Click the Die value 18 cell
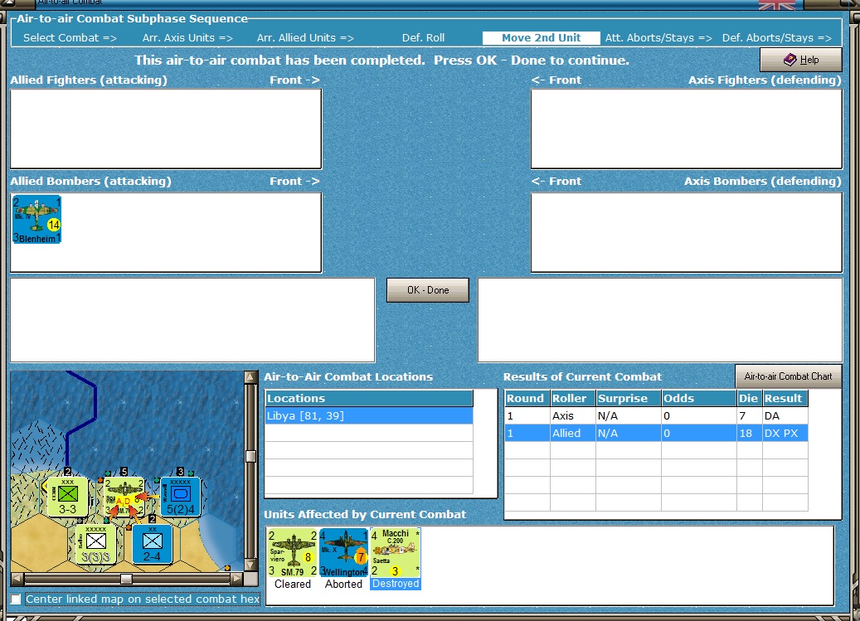 point(749,433)
